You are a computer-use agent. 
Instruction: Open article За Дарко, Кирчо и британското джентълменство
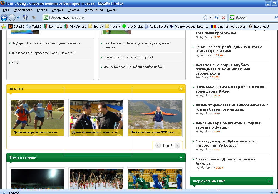(x=47, y=43)
